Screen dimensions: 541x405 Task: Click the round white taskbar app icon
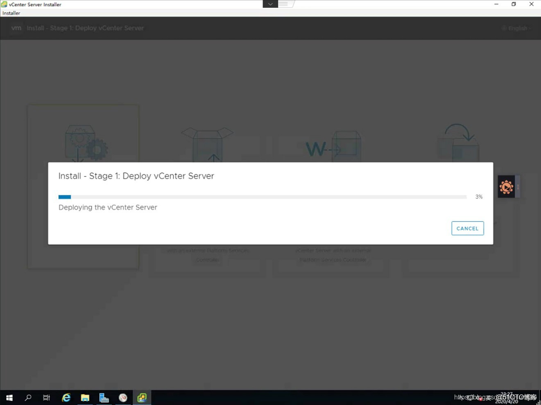point(123,398)
